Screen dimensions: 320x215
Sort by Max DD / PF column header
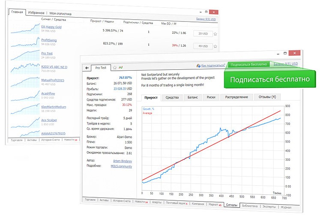pos(169,24)
